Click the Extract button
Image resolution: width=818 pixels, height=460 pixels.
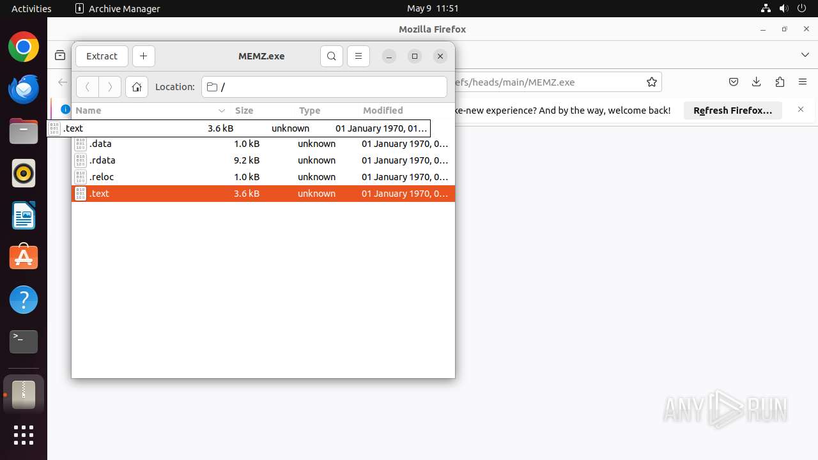pyautogui.click(x=102, y=56)
